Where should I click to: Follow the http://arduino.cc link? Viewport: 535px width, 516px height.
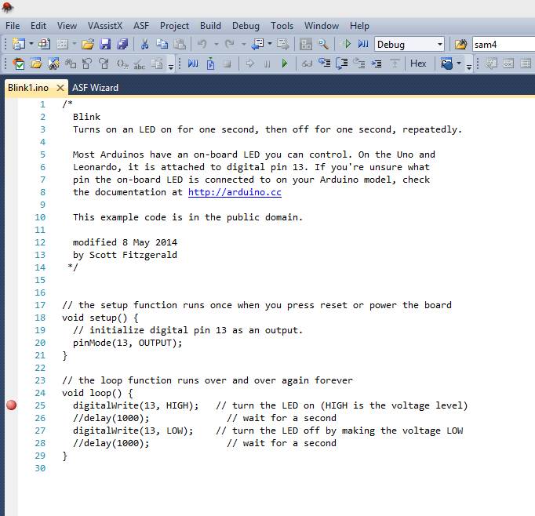coord(235,192)
